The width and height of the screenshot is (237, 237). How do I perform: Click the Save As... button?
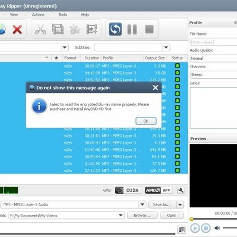point(162,205)
